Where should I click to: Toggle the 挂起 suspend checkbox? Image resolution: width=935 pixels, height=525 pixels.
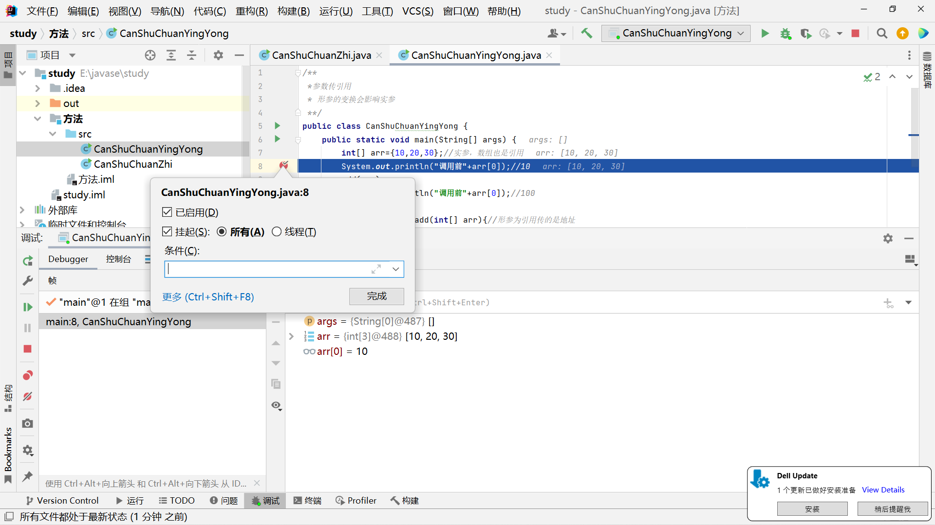[x=167, y=232]
